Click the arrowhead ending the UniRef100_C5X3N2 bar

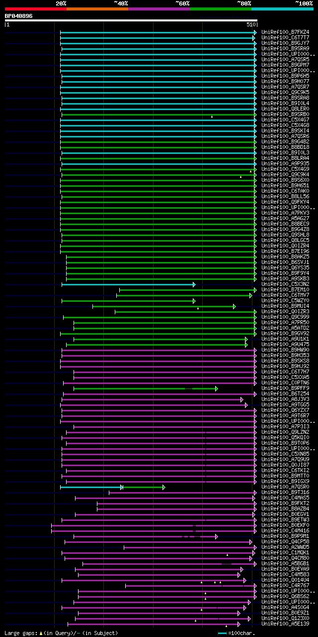[194, 284]
